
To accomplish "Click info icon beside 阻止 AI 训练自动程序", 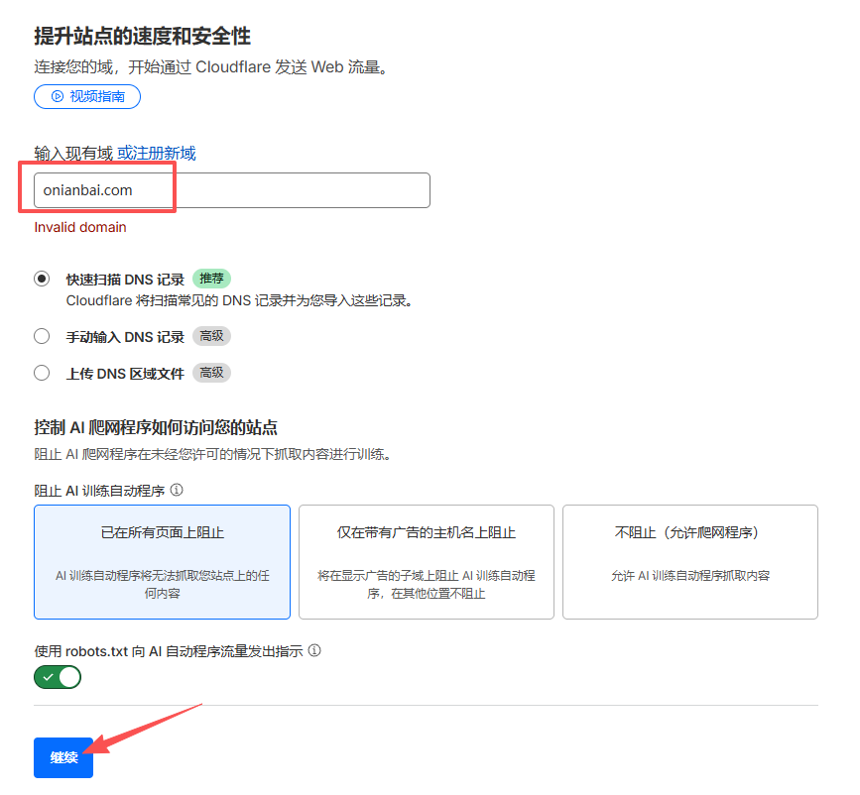I will (177, 490).
